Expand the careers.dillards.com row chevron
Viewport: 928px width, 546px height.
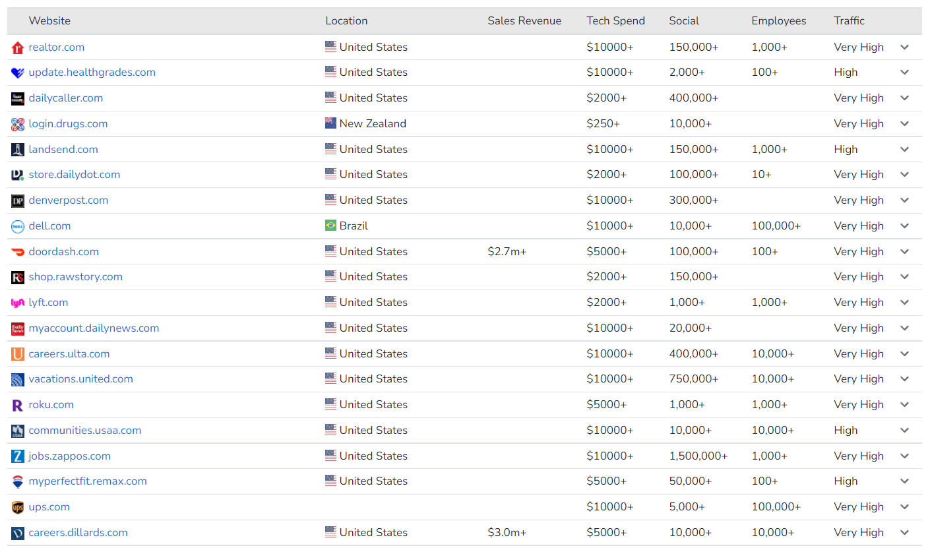click(x=905, y=533)
